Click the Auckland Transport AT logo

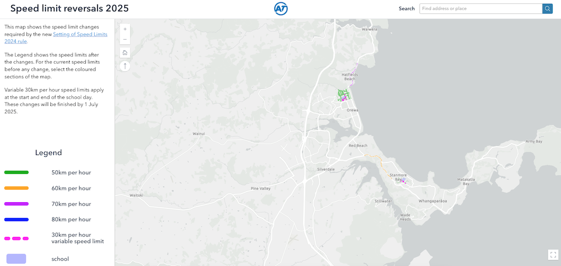pyautogui.click(x=280, y=8)
